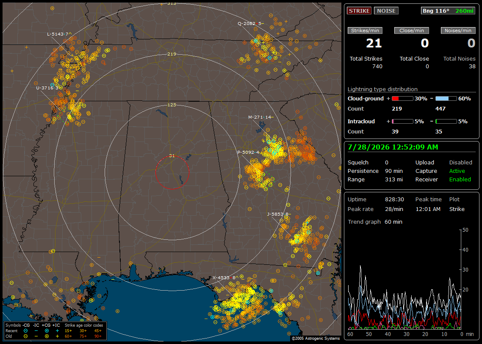Toggle the NOISE mode button

pos(386,11)
